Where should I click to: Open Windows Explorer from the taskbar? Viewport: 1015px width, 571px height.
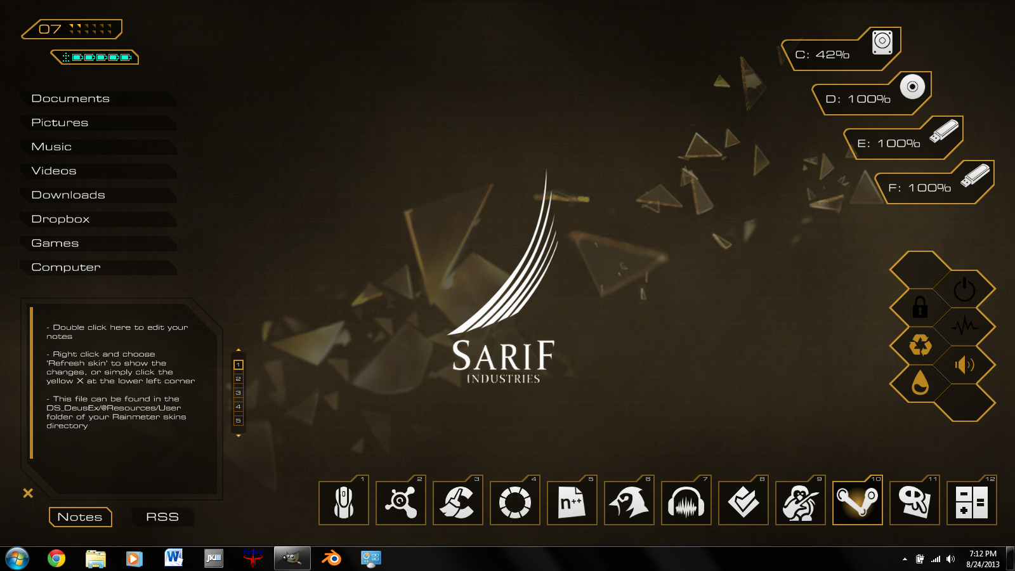pos(96,558)
